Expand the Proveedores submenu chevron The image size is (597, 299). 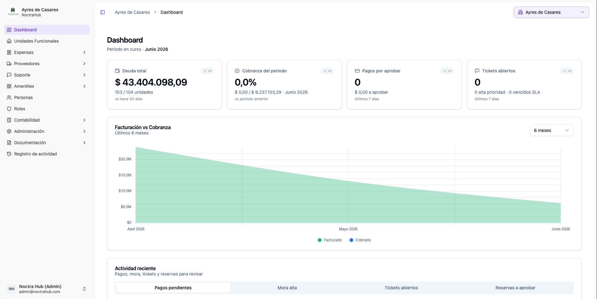(x=84, y=64)
